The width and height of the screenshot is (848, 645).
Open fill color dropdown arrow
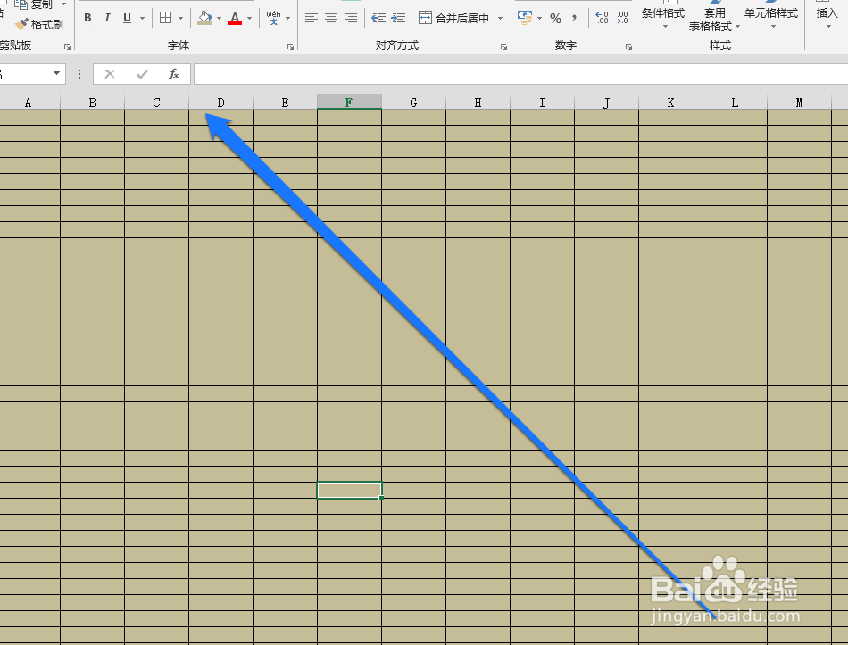219,18
